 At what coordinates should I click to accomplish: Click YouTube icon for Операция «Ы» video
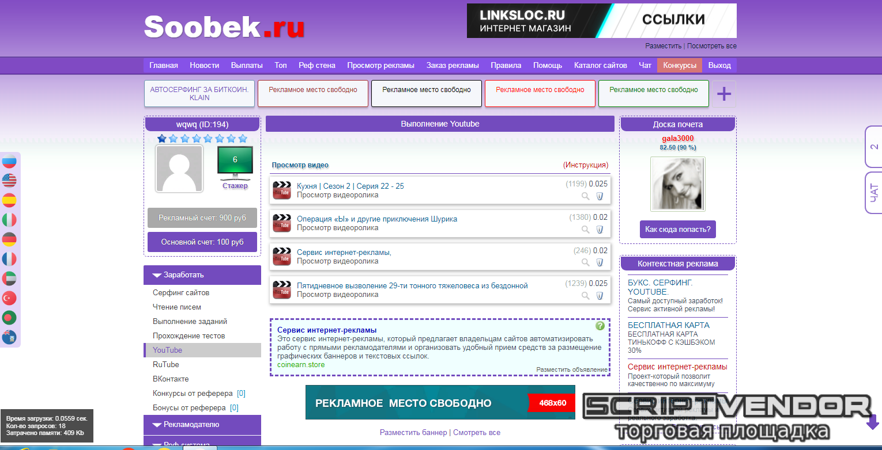click(x=282, y=223)
